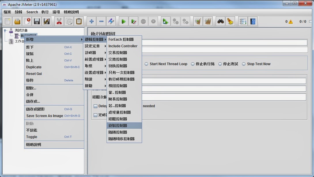Screen dimensions: 314x177
Task: Open the 選項 menu
Action: click(x=56, y=12)
